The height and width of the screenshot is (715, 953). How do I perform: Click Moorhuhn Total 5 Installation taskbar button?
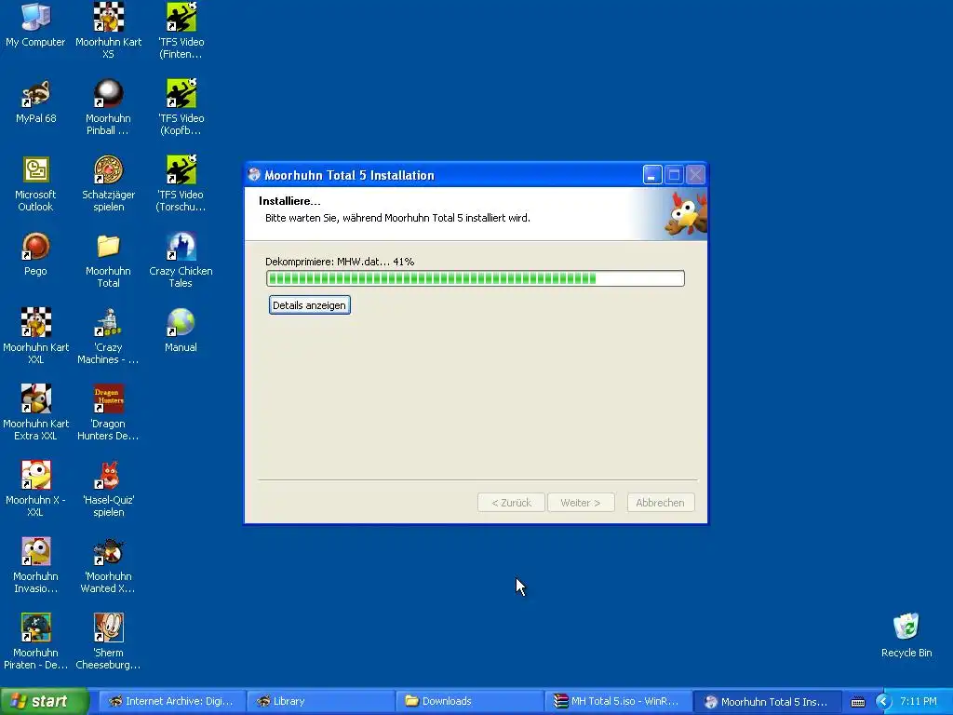pos(767,701)
